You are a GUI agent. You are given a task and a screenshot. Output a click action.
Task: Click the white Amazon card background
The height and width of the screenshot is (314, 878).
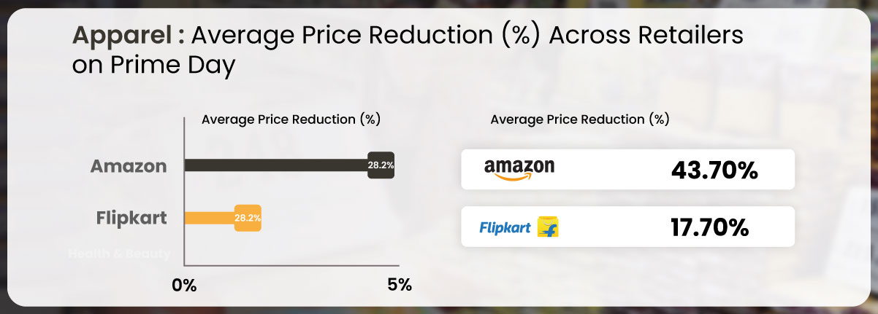pyautogui.click(x=627, y=169)
